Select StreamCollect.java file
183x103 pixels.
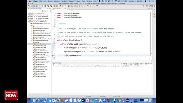pos(41,46)
